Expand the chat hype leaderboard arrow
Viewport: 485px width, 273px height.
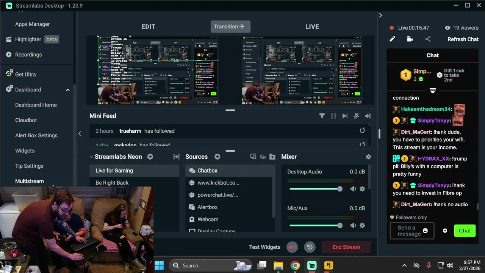pyautogui.click(x=432, y=90)
